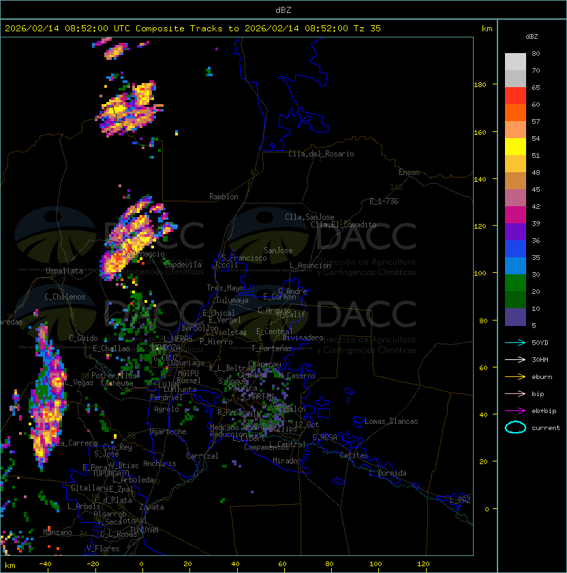Click the 'Uspallata' map label
Screen dimensions: 567x573
[x=64, y=271]
